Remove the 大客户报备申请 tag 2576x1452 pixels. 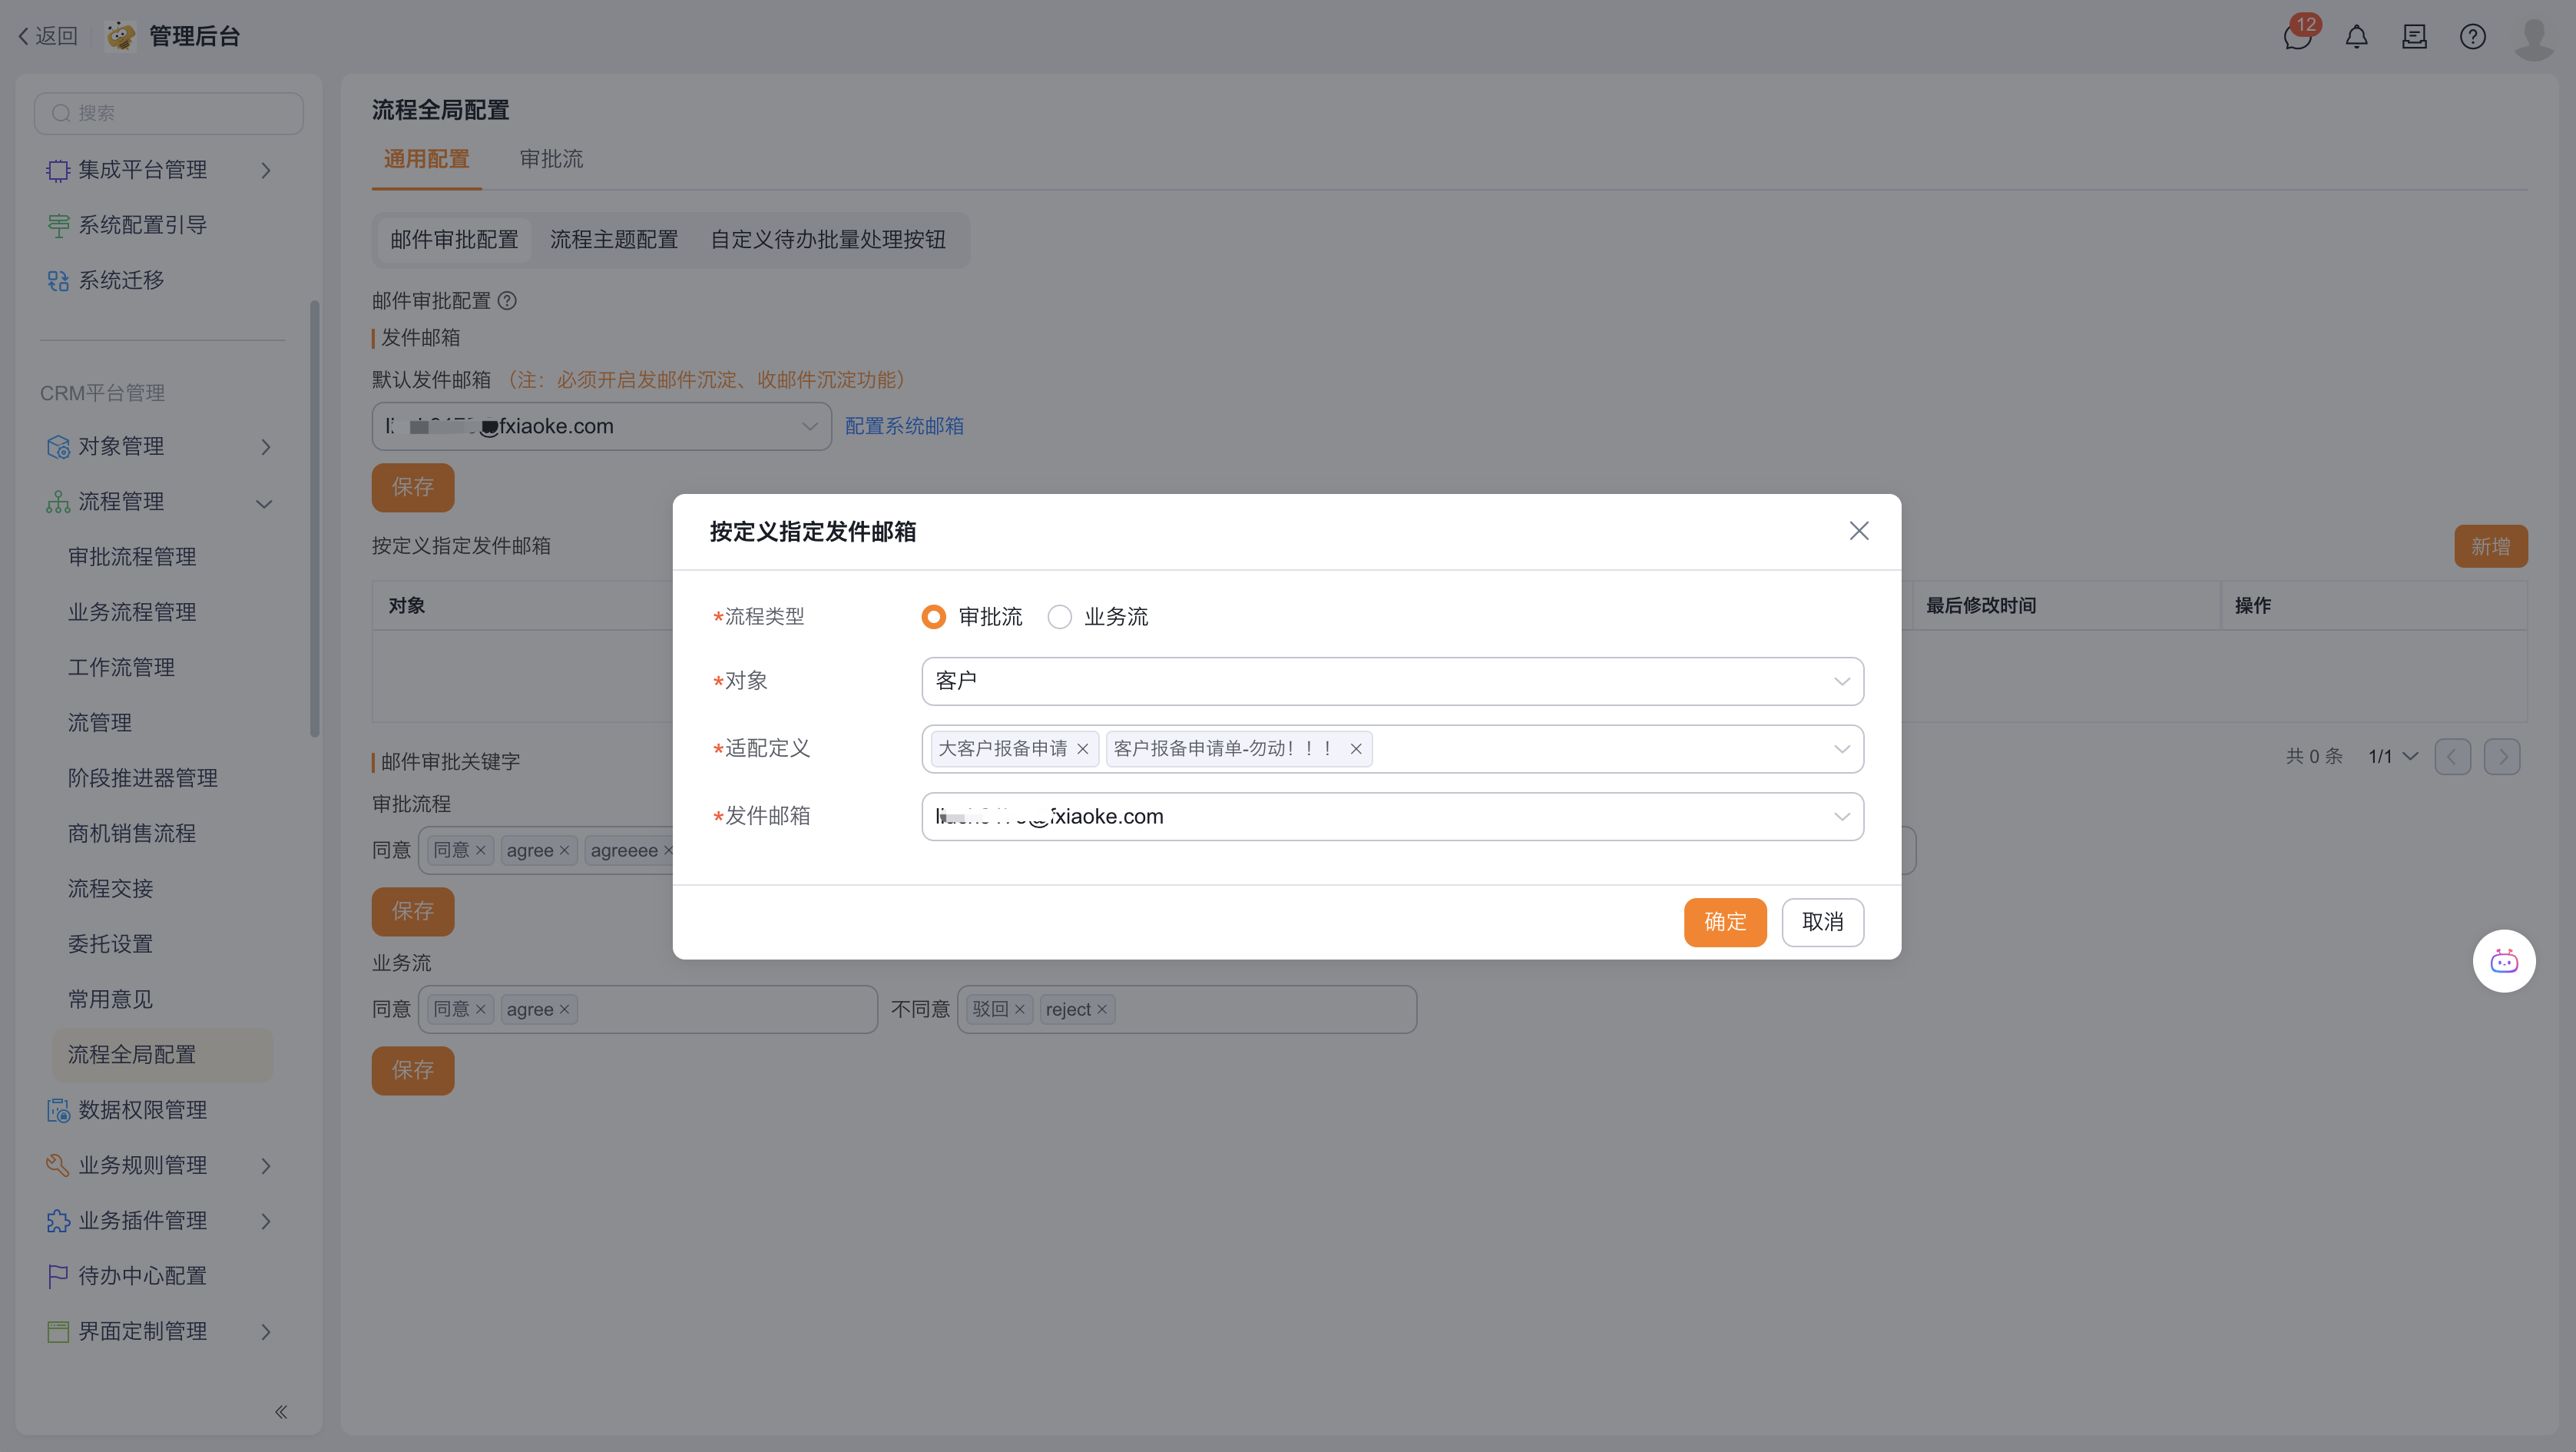(1082, 749)
